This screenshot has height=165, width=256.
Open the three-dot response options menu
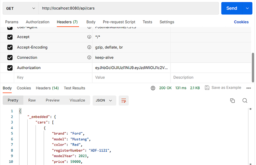(x=249, y=88)
